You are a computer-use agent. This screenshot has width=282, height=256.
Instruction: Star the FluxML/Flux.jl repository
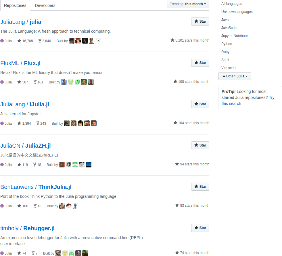point(200,63)
